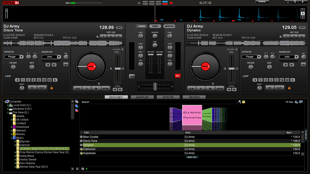Click the CONFIG button
Viewport: 310px width, 174px height.
click(x=262, y=2)
